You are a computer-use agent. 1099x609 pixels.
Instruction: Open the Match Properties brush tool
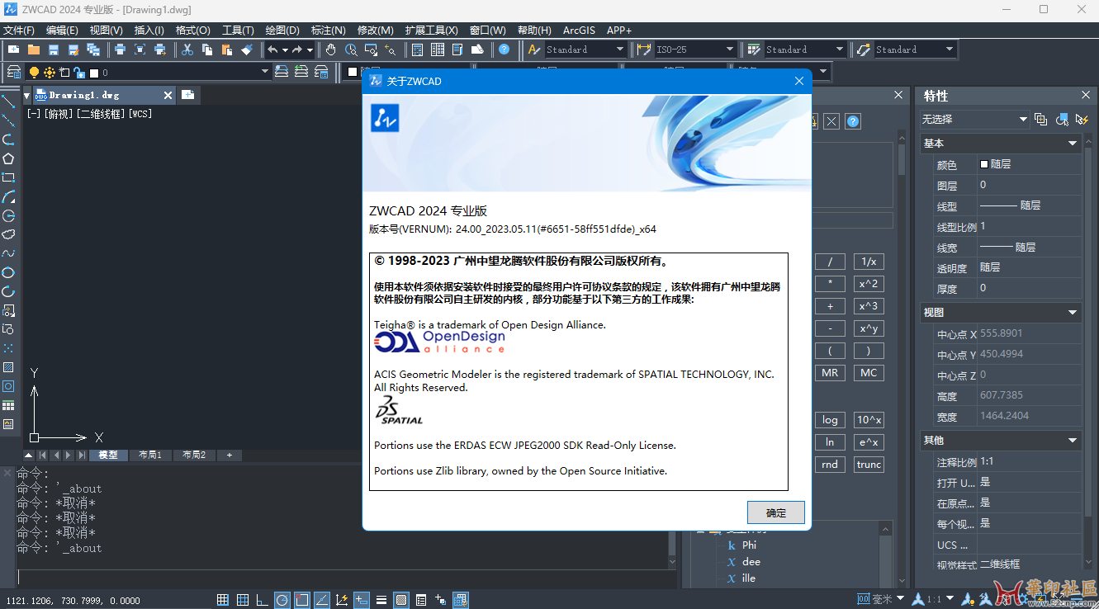point(247,50)
